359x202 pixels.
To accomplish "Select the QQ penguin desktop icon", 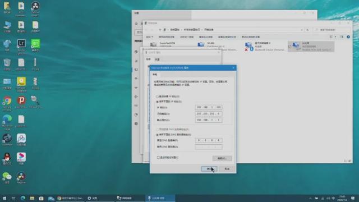I will (x=7, y=158).
